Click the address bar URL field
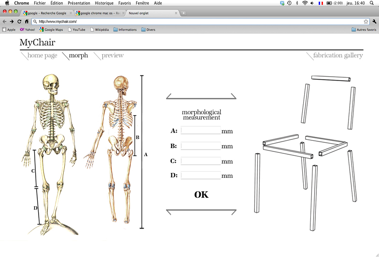The height and width of the screenshot is (257, 379). click(x=201, y=22)
